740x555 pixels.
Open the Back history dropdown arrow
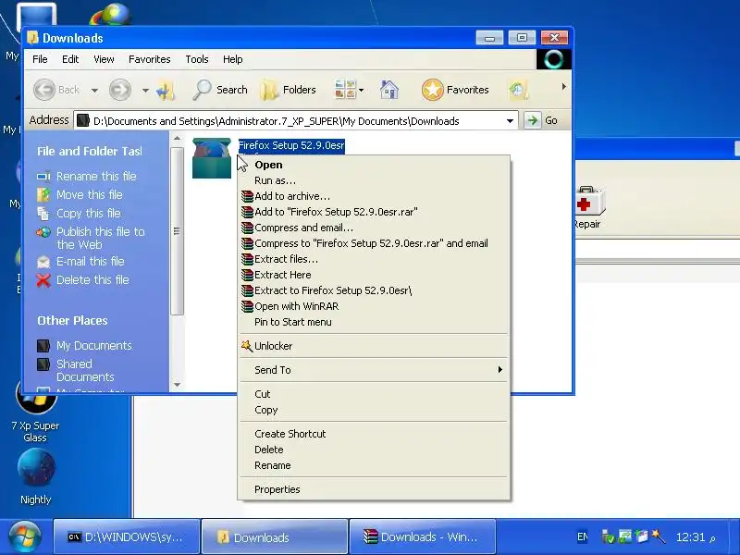click(x=94, y=90)
